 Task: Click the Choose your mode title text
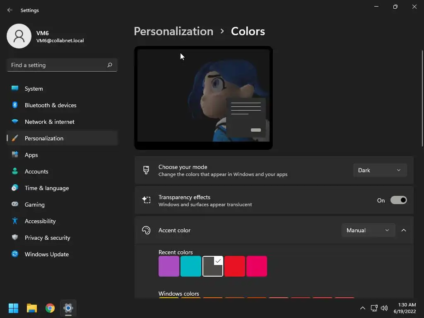[x=183, y=167]
